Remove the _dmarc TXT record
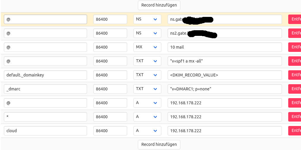Image resolution: width=301 pixels, height=150 pixels. pos(294,89)
